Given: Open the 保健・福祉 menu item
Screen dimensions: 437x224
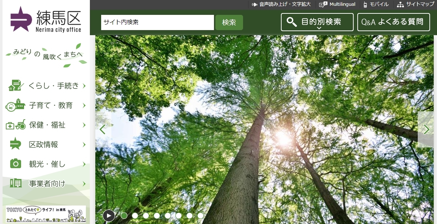Looking at the screenshot, I should [46, 125].
